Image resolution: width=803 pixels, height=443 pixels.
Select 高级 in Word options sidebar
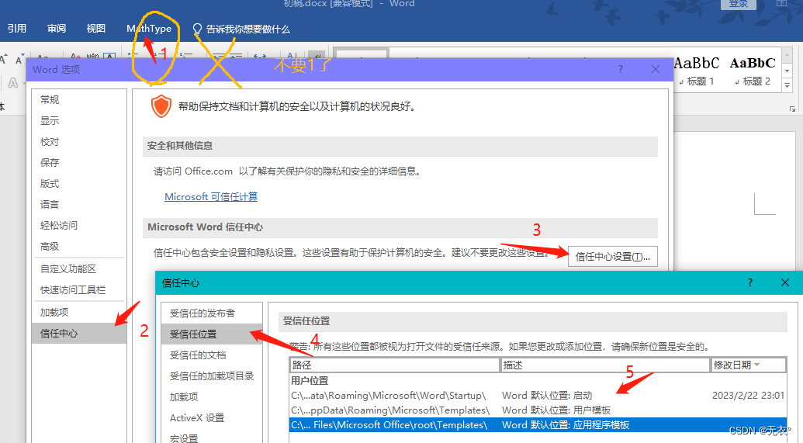point(79,247)
